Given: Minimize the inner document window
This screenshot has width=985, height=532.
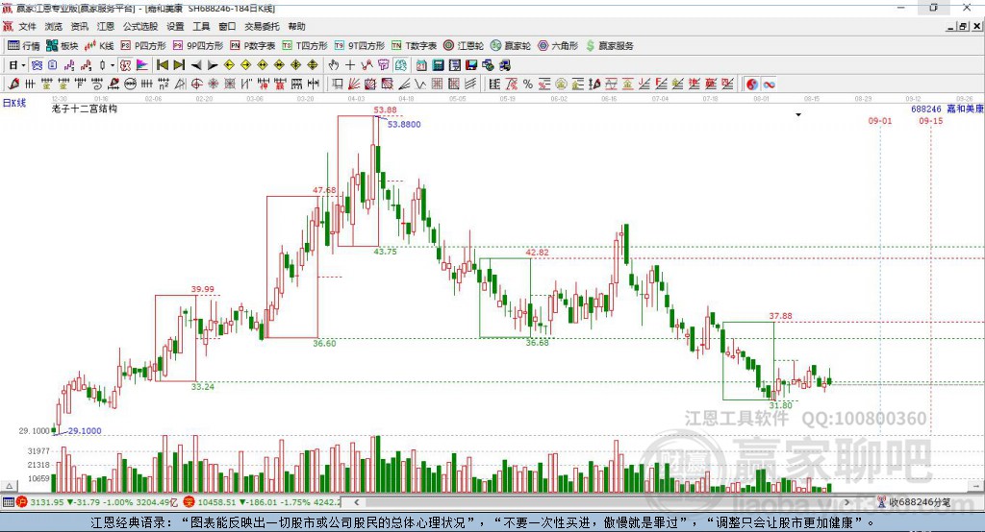Looking at the screenshot, I should tap(951, 26).
